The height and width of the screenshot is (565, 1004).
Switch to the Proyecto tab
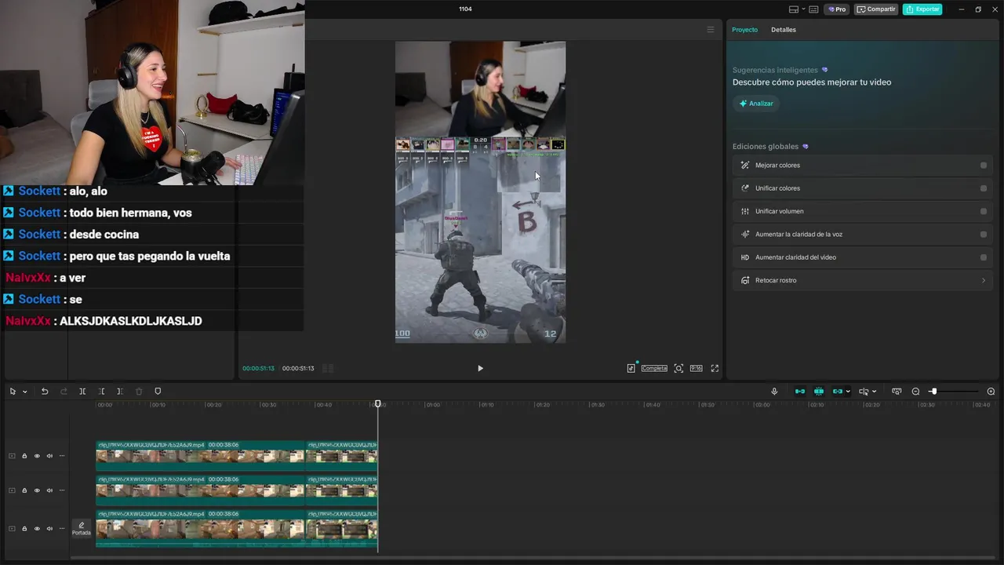pyautogui.click(x=745, y=30)
